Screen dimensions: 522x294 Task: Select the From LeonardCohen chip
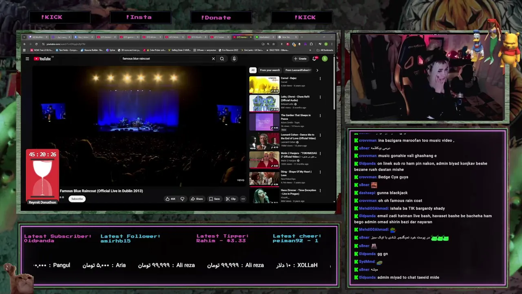[x=299, y=70]
